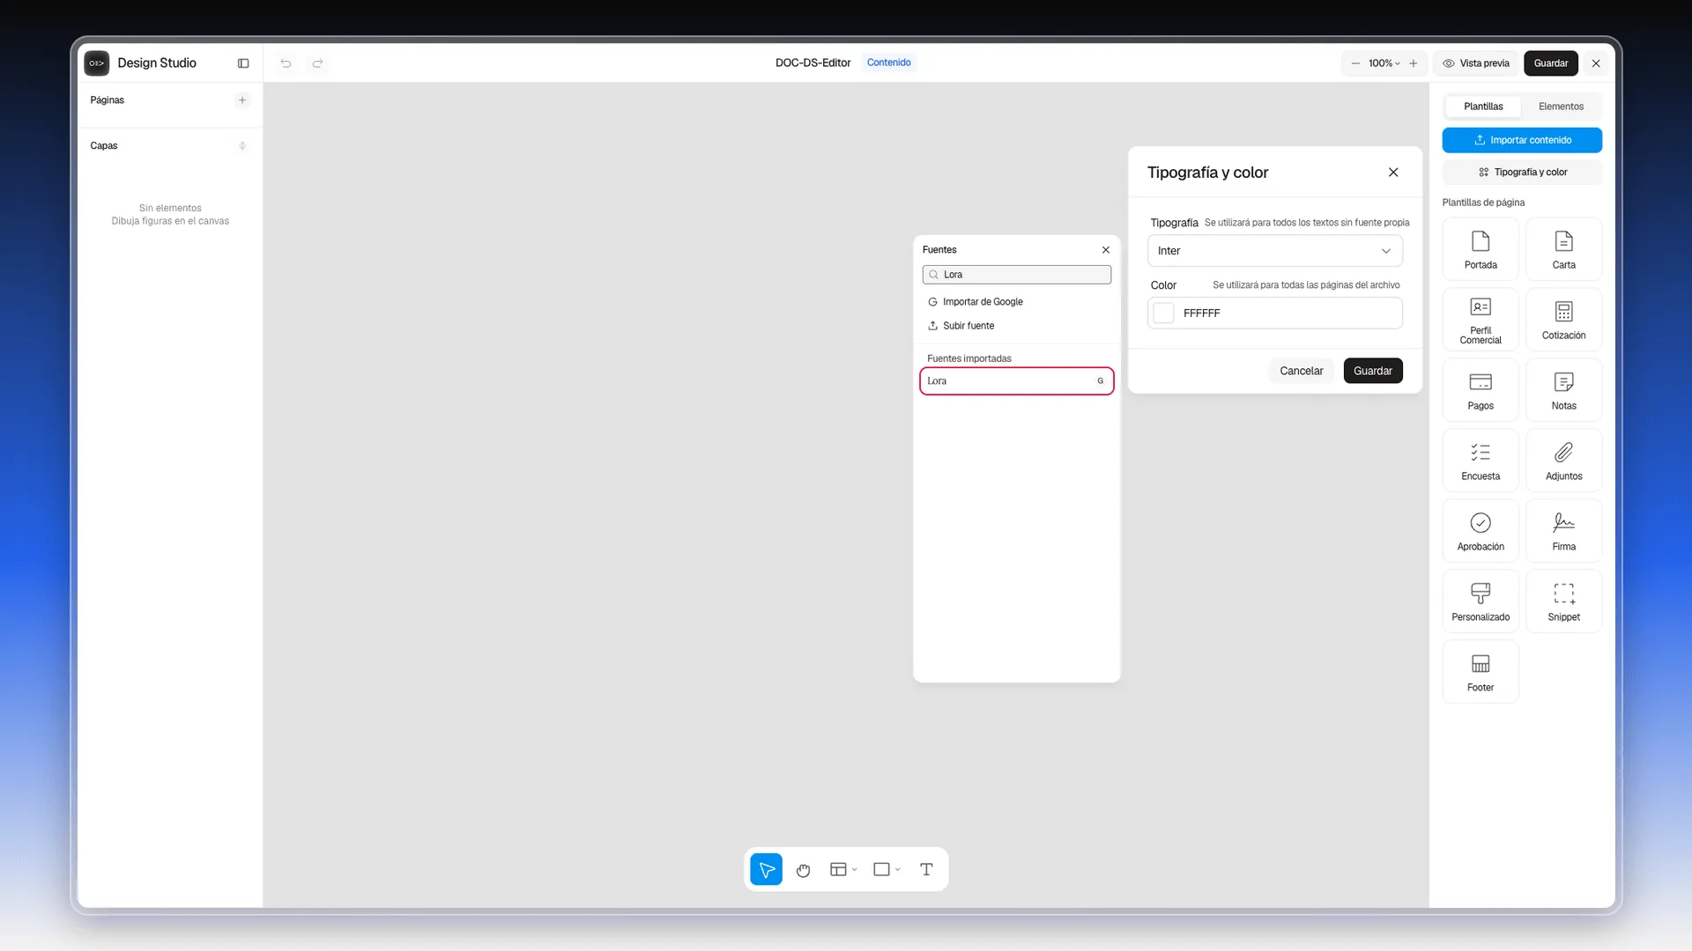Insert the Cotización template
Viewport: 1692px width, 951px height.
(x=1564, y=320)
